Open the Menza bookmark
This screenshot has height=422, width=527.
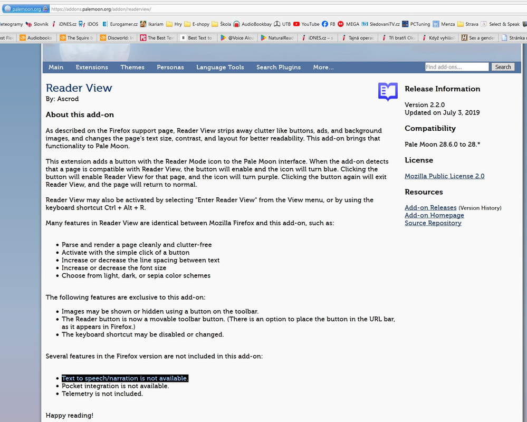(444, 24)
